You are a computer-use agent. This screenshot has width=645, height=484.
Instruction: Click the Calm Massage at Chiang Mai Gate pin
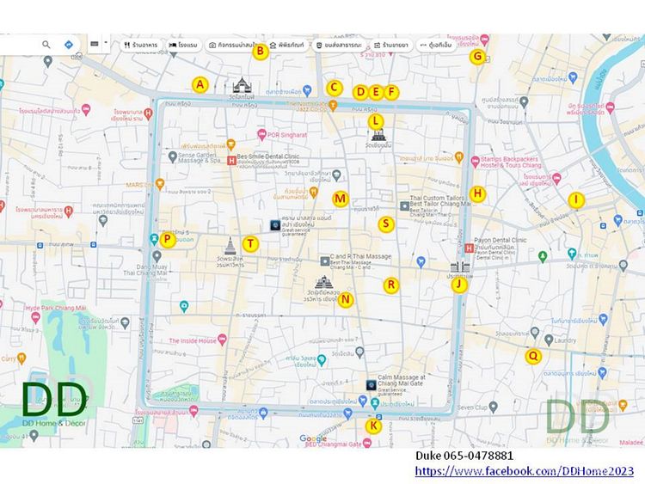[371, 386]
